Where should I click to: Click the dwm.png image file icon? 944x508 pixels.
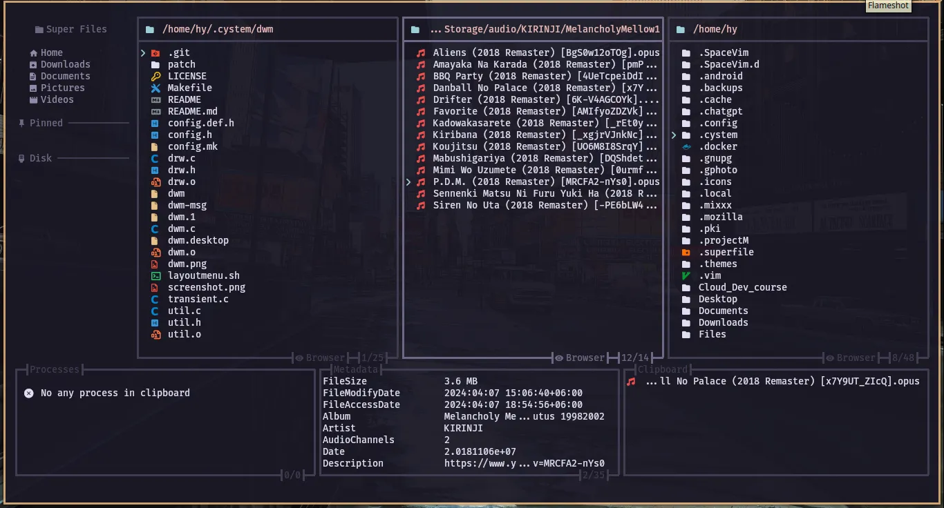[155, 264]
